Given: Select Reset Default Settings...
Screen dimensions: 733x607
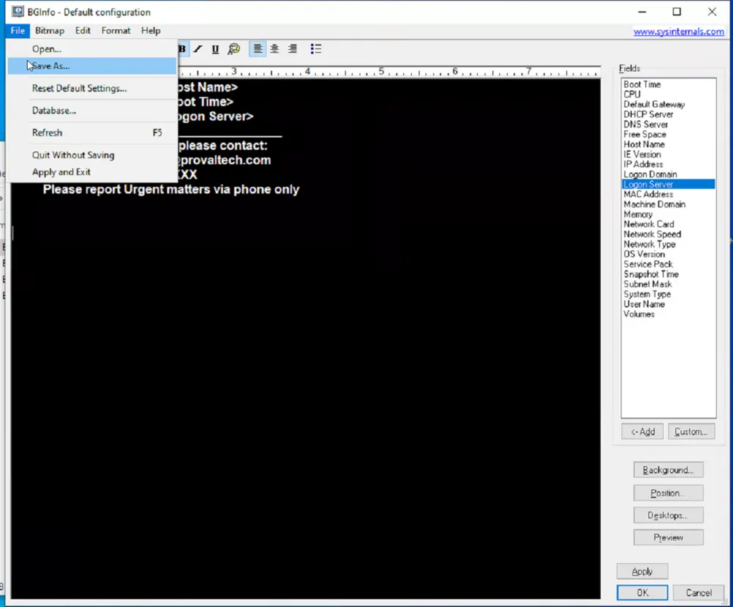Looking at the screenshot, I should tap(92, 88).
